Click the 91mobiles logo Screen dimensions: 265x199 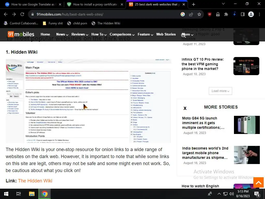pyautogui.click(x=21, y=34)
